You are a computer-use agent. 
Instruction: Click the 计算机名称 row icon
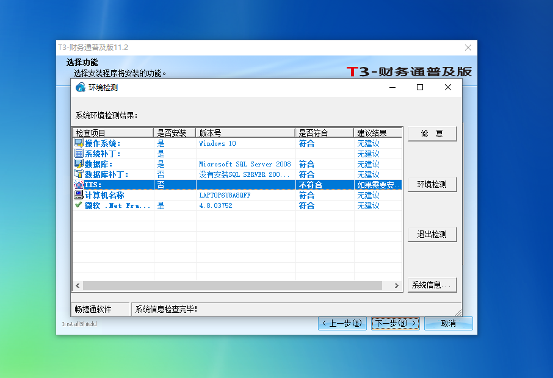(x=79, y=195)
